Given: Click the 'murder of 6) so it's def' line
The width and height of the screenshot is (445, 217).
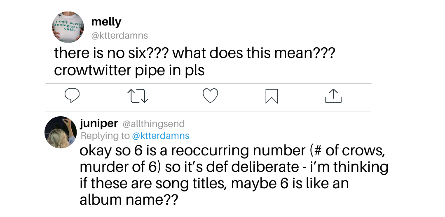Looking at the screenshot, I should 234,167.
